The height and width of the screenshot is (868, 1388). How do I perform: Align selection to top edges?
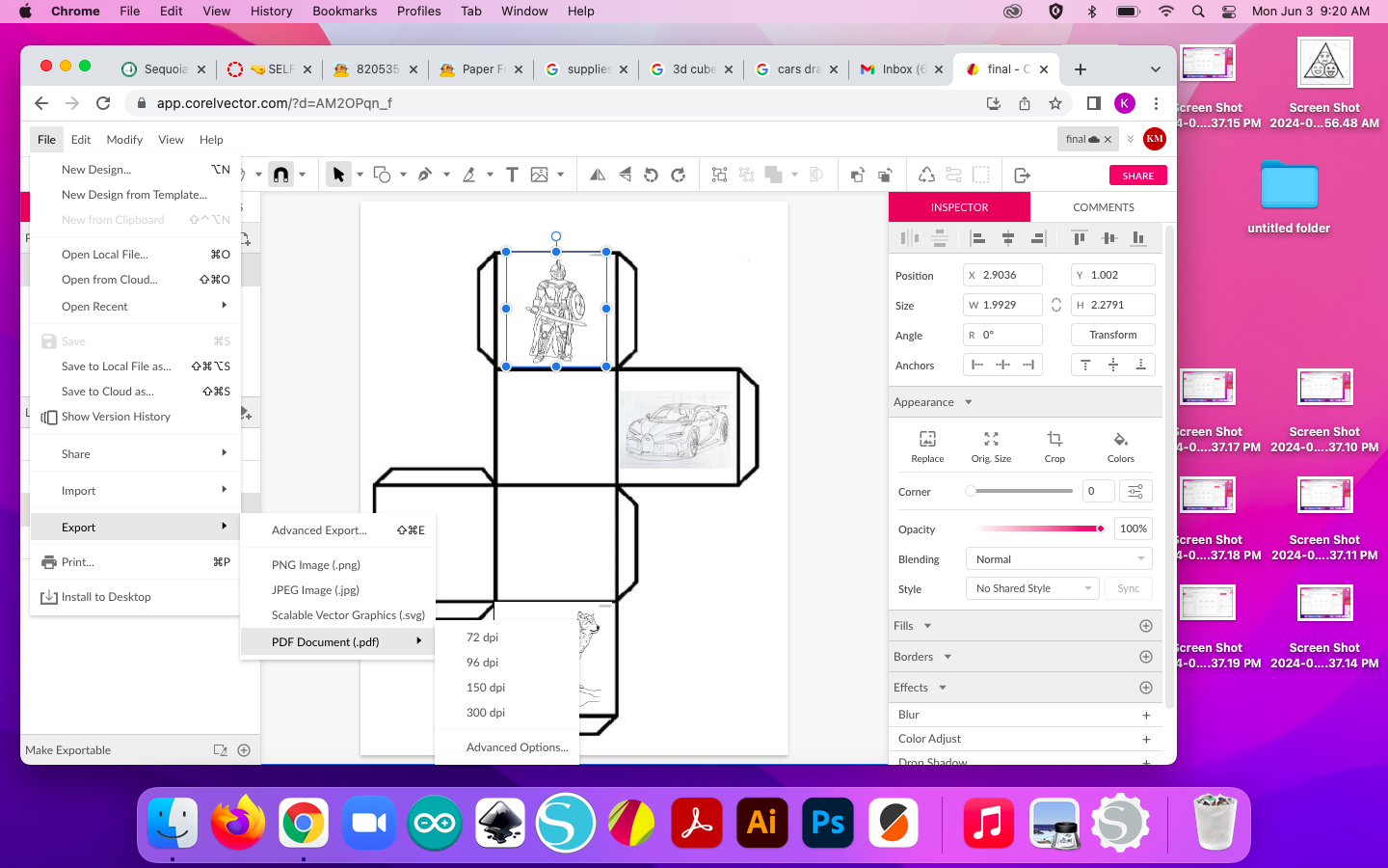coord(1080,237)
